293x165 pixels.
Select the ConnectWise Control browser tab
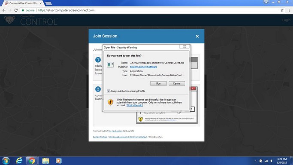pyautogui.click(x=23, y=3)
